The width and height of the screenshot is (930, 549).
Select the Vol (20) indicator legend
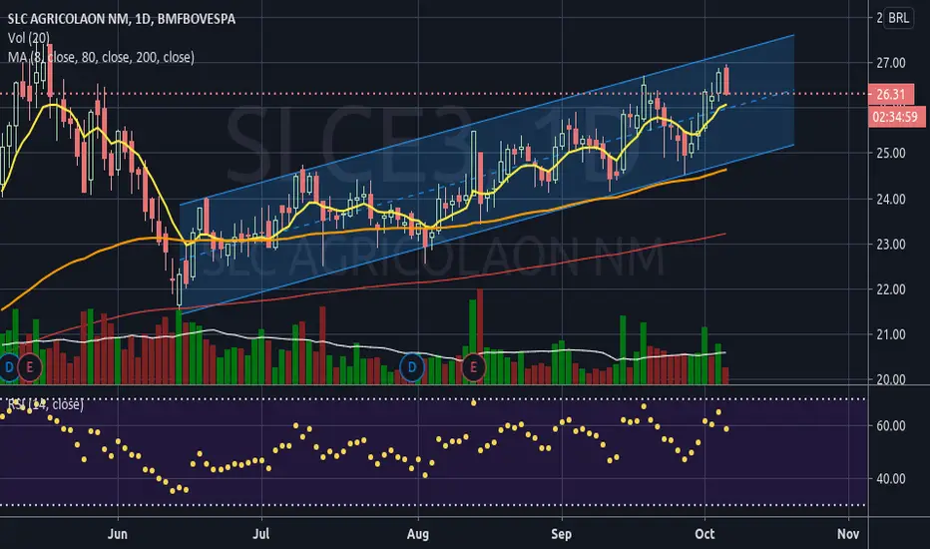pos(29,38)
